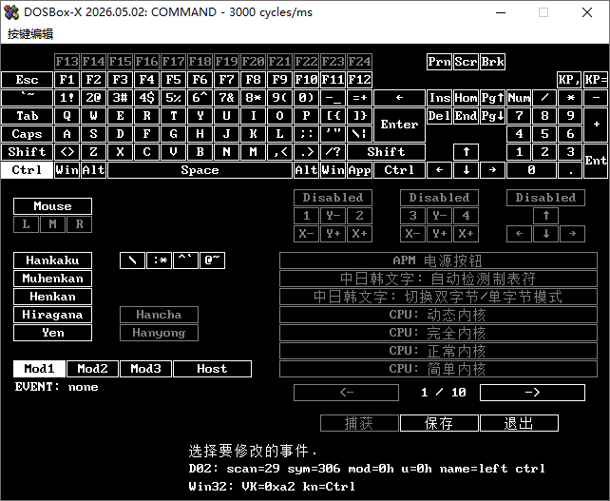Select the right Ctrl key
This screenshot has height=501, width=610.
pyautogui.click(x=399, y=170)
